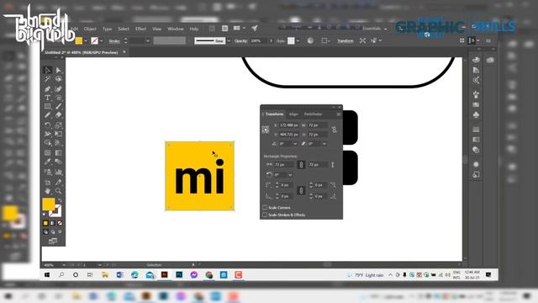Screen dimensions: 538x303
Task: Select the Gradient tool
Action: (x=58, y=152)
